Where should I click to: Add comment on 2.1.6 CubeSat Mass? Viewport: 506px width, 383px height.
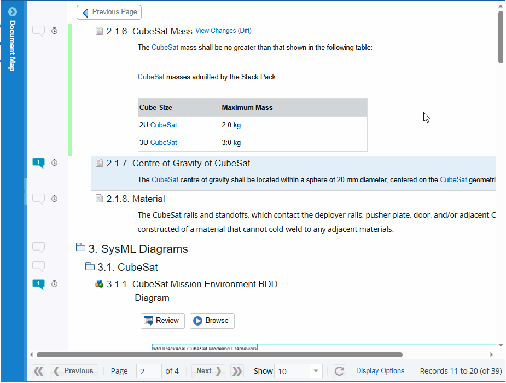pyautogui.click(x=38, y=31)
